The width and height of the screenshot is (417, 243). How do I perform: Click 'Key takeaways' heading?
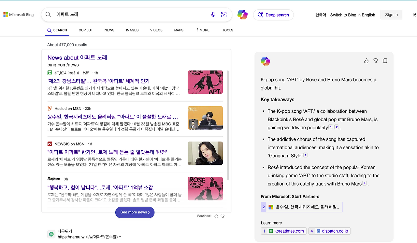tap(278, 100)
